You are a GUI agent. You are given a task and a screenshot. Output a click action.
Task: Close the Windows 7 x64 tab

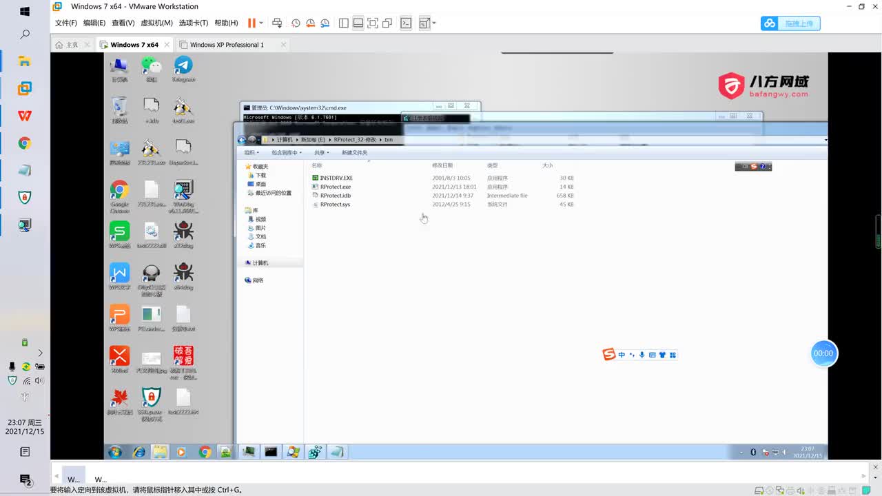coord(168,45)
